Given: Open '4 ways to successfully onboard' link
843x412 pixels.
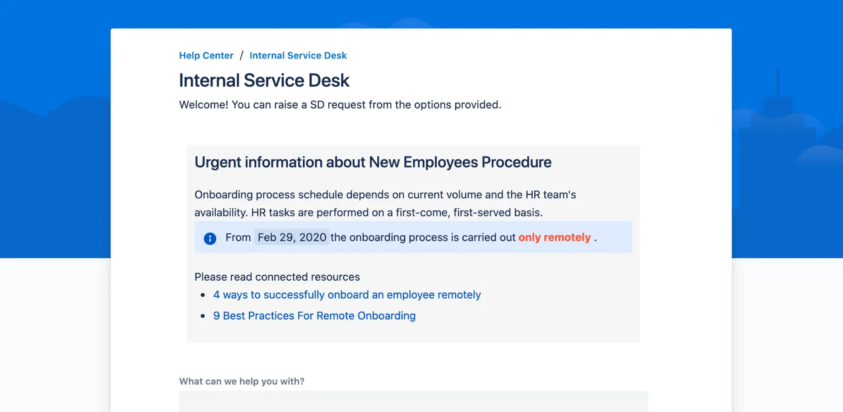Looking at the screenshot, I should coord(347,295).
